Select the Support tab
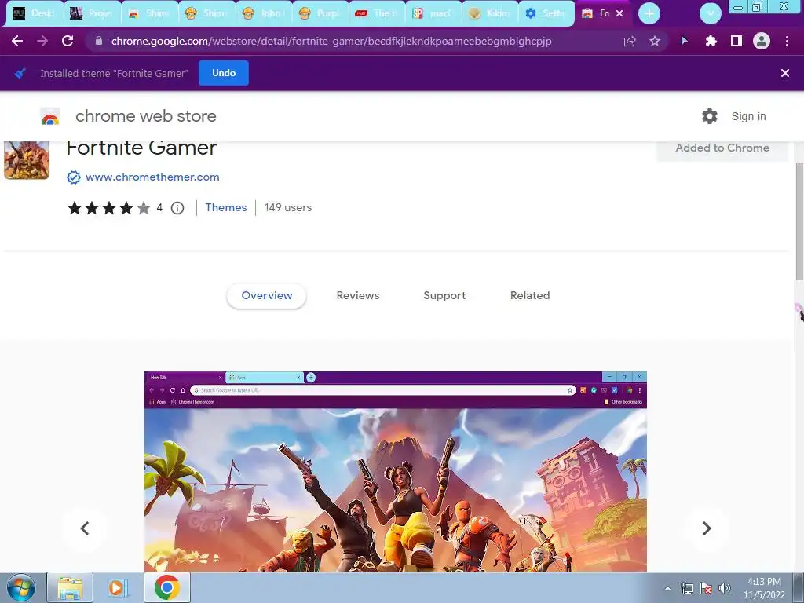804x603 pixels. 444,296
